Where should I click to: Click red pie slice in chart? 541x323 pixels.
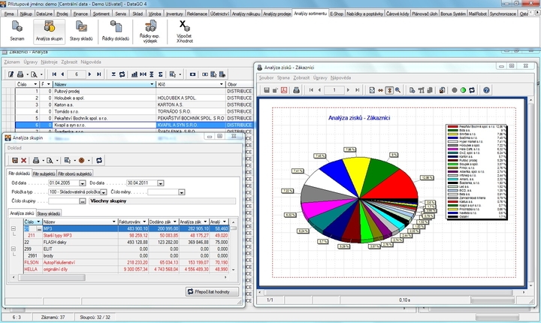pyautogui.click(x=393, y=185)
